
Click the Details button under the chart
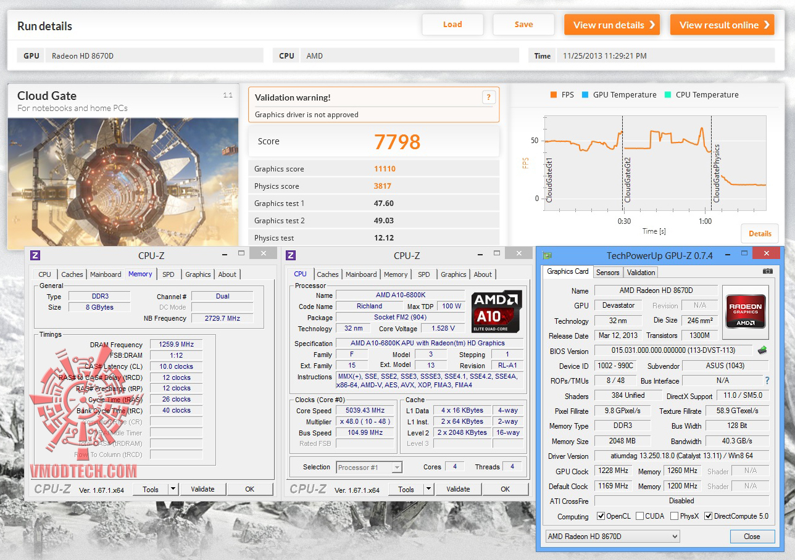[x=760, y=234]
